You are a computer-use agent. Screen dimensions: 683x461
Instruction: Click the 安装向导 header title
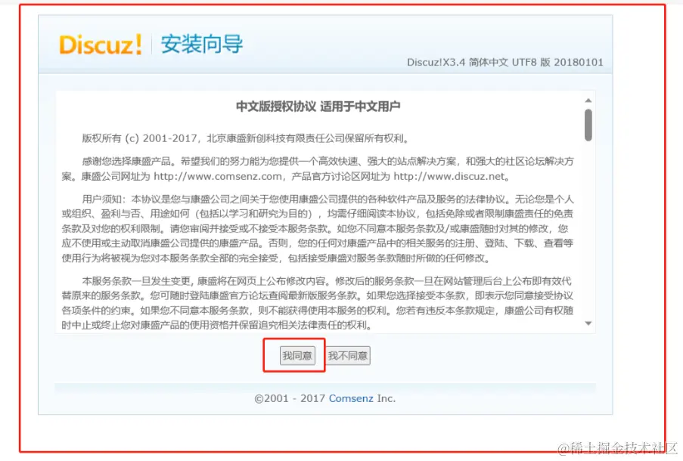coord(202,45)
